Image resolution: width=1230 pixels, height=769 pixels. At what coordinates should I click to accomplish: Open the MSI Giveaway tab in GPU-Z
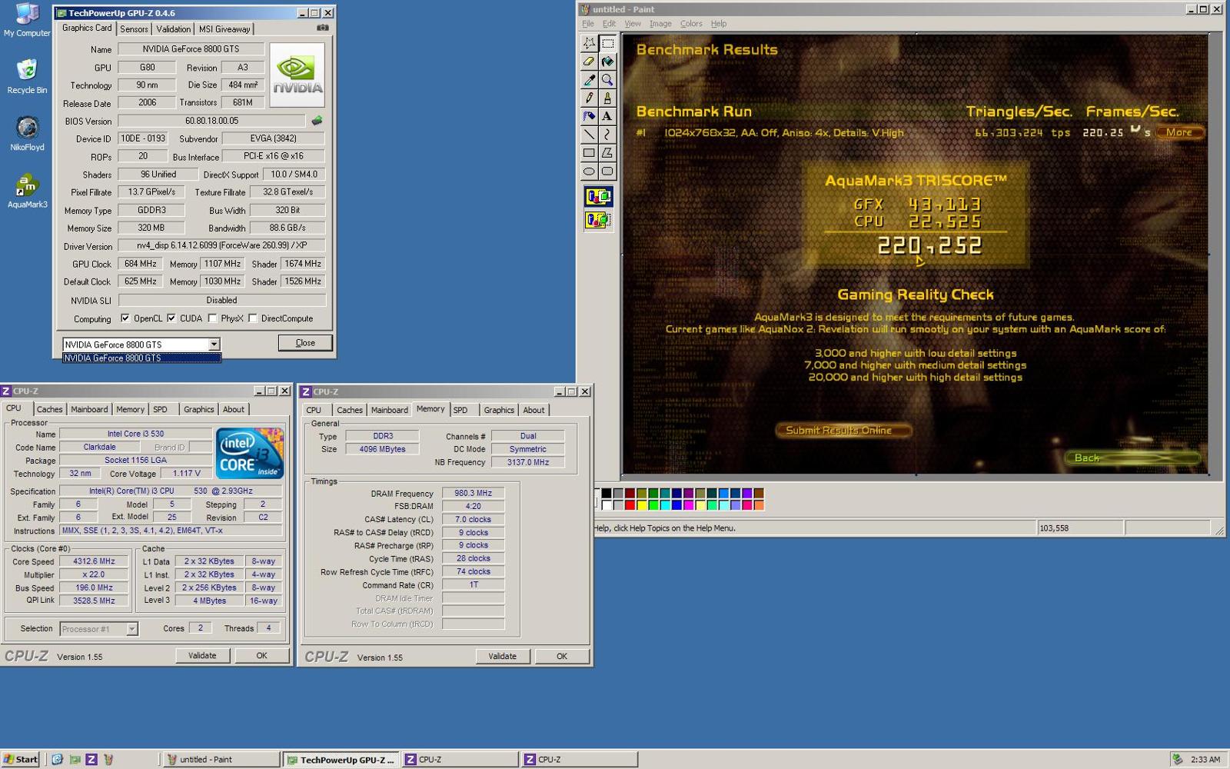tap(224, 29)
